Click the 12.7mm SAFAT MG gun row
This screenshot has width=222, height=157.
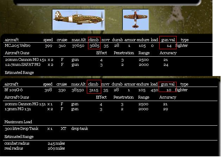[x=87, y=65]
